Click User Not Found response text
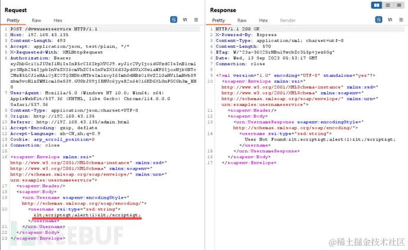Screen dimensions: 408x250 coord(320,139)
